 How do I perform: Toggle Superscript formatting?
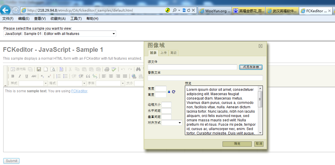coord(49,76)
